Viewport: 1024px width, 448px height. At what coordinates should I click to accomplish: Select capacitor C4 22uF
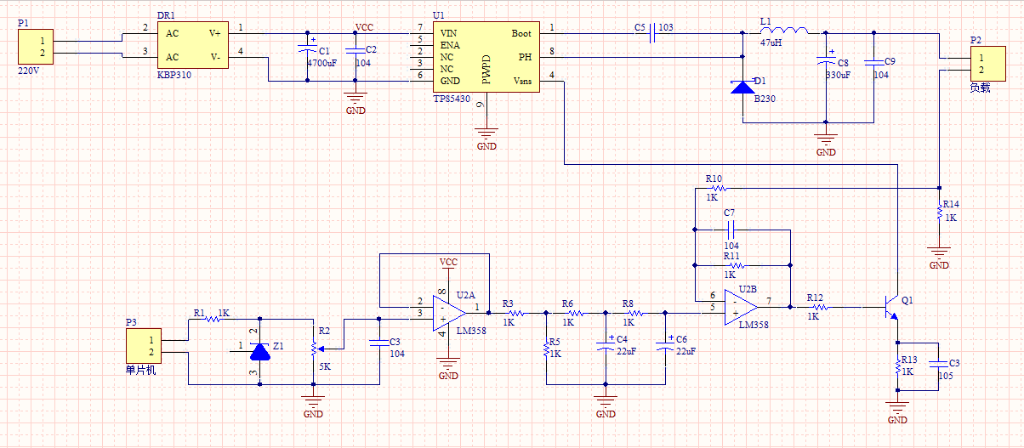605,347
